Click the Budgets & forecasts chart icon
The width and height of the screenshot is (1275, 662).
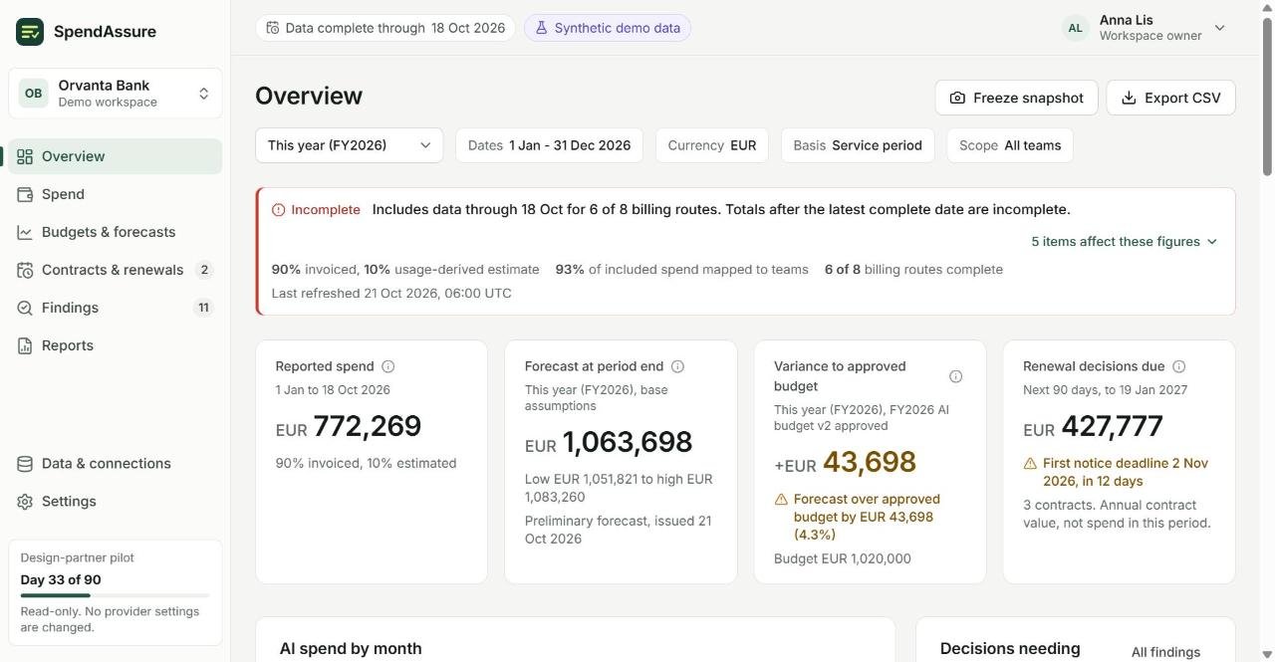coord(25,232)
